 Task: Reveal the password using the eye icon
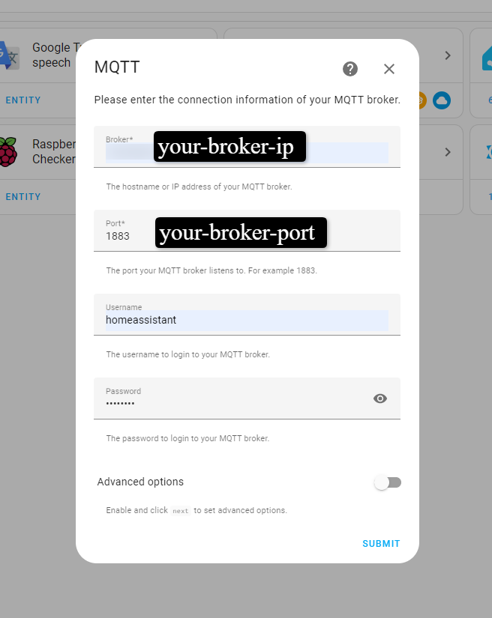[x=380, y=398]
